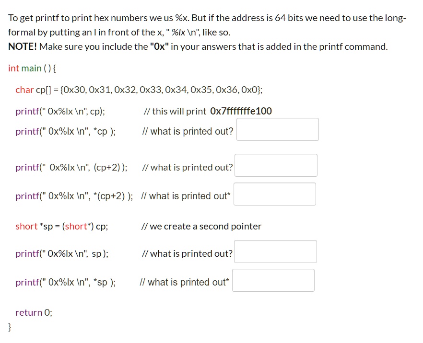423x343 pixels.
Task: Click the printf statement with (cp+2) argument
Action: [x=71, y=167]
